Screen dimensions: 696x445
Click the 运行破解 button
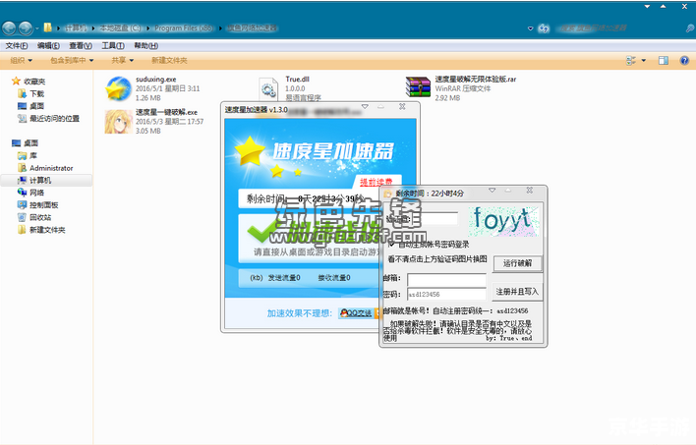point(516,263)
